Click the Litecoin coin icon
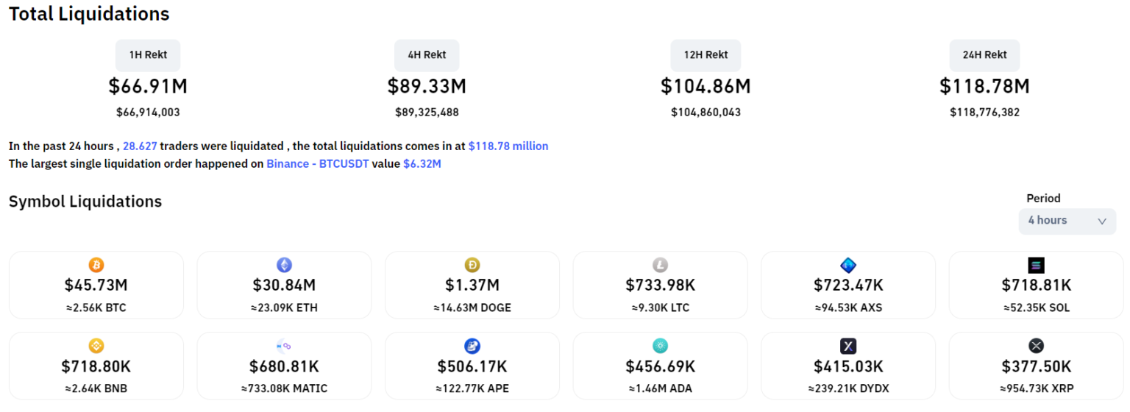Viewport: 1130px width, 412px height. tap(660, 265)
